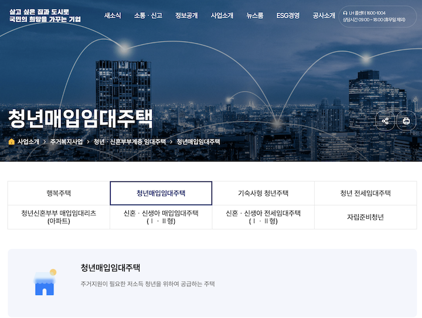This screenshot has width=422, height=318.
Task: Open the 뉴스룸 menu
Action: coord(255,16)
